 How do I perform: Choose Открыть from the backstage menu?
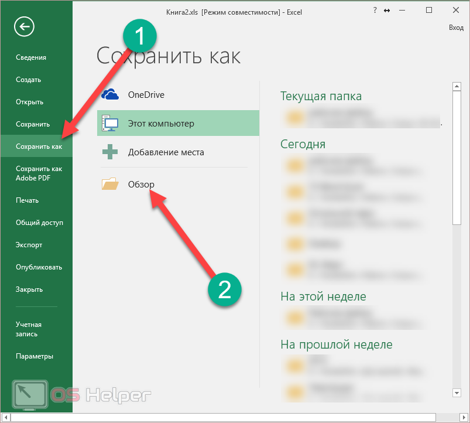(30, 102)
